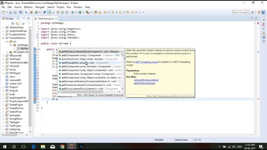Open the Action Center notification icon
The height and width of the screenshot is (150, 267).
coord(261,147)
